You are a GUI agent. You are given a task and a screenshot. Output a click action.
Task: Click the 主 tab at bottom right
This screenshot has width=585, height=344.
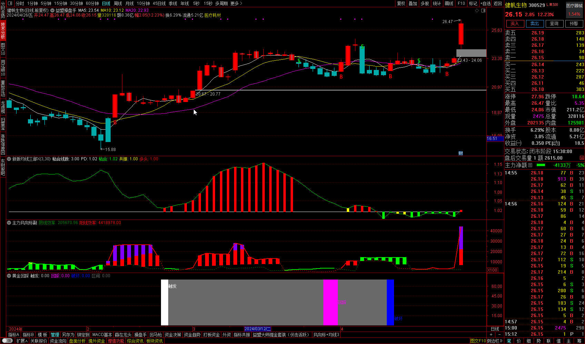pos(569,341)
